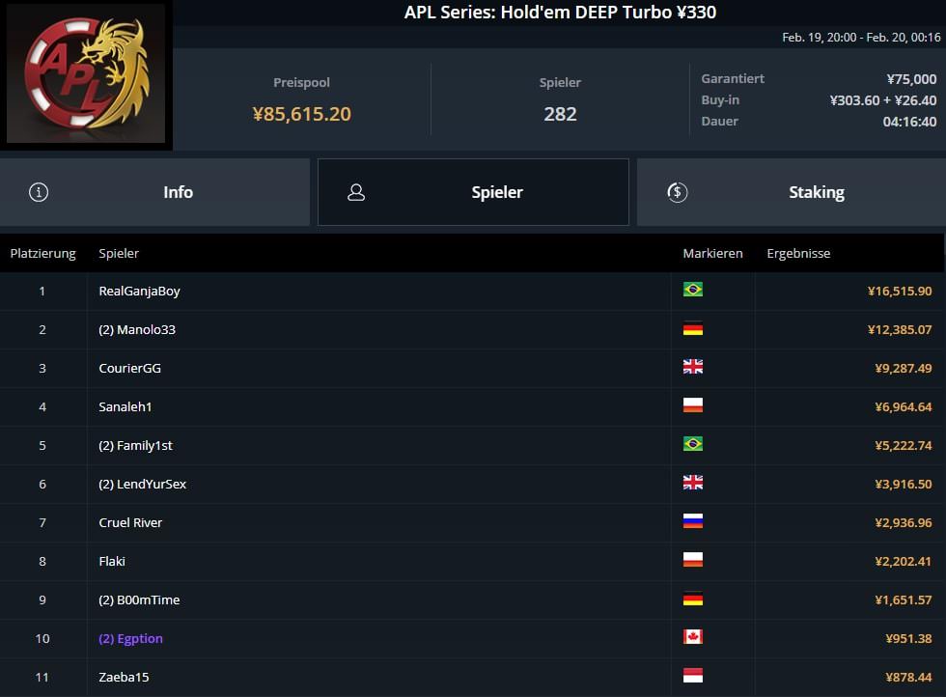Image resolution: width=946 pixels, height=697 pixels.
Task: Click Brazil flag next to RealGanjaBoy
Action: [692, 290]
